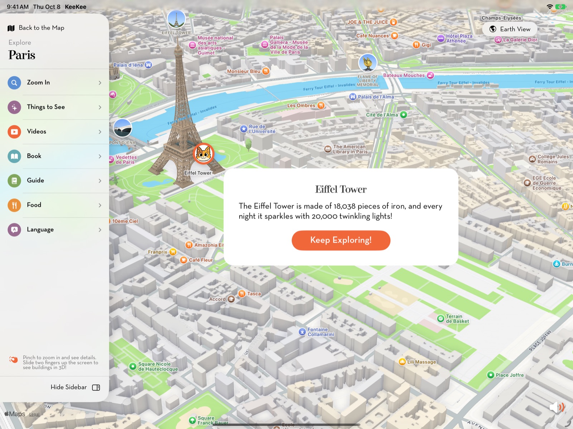Open the Food menu item

click(54, 205)
